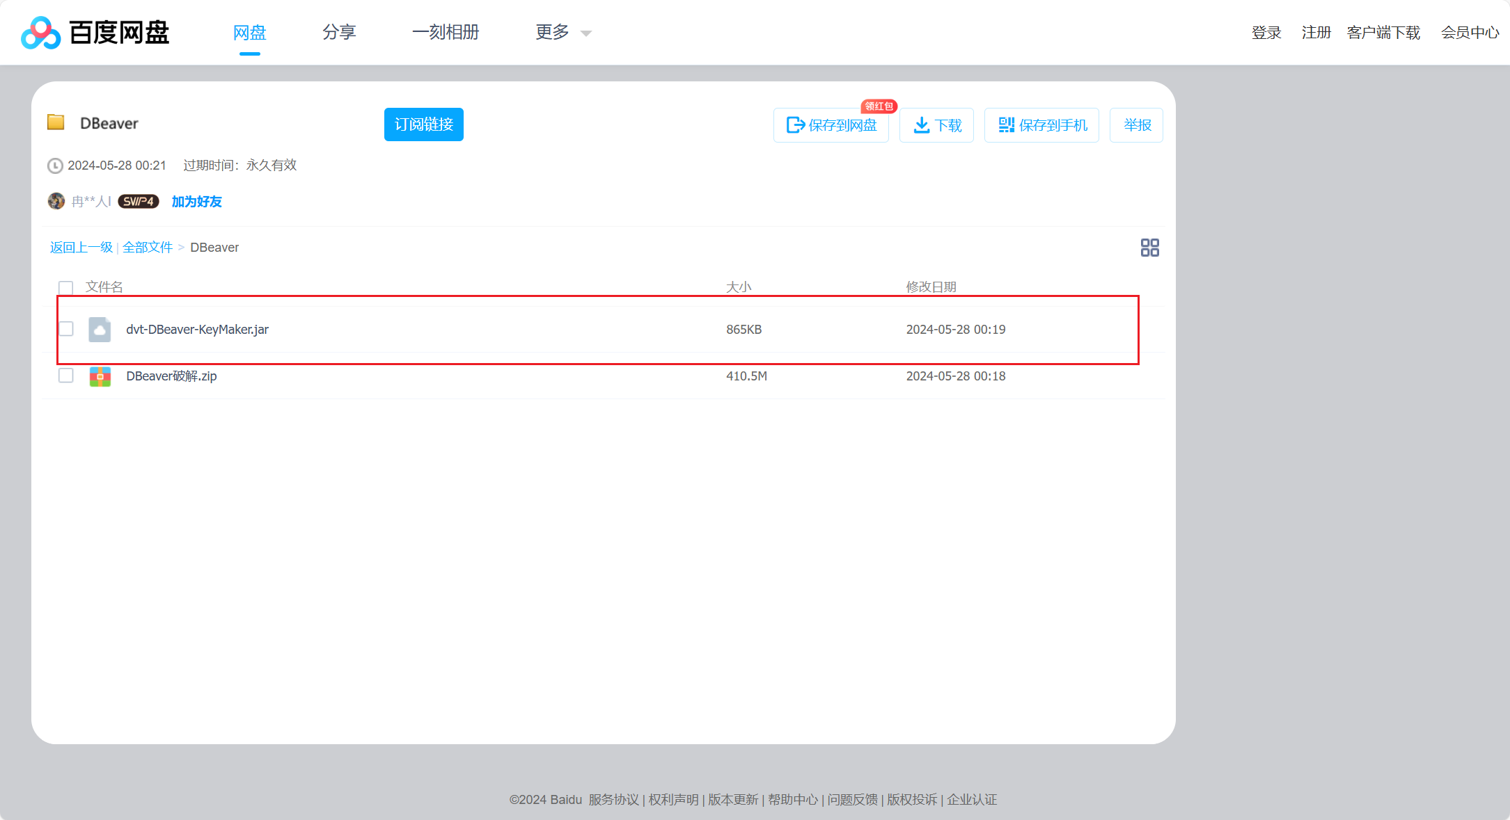Click the clock icon beside the share date

coord(56,166)
